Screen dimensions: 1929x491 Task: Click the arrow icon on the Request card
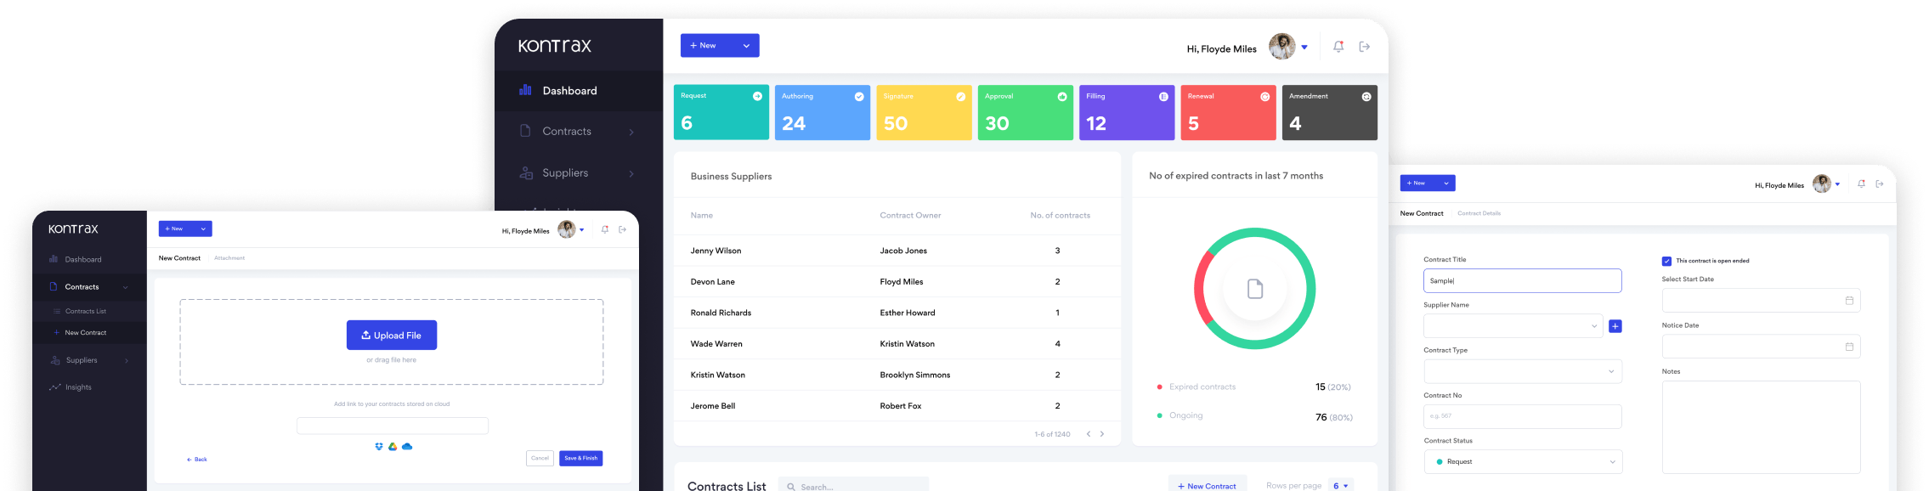pos(757,97)
